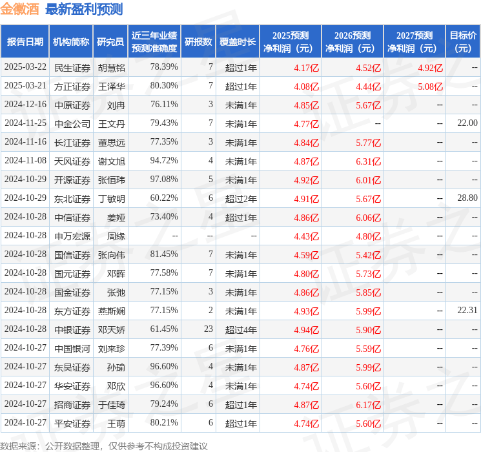Click the 2025预测净利润 column header
The height and width of the screenshot is (452, 481).
coord(291,42)
